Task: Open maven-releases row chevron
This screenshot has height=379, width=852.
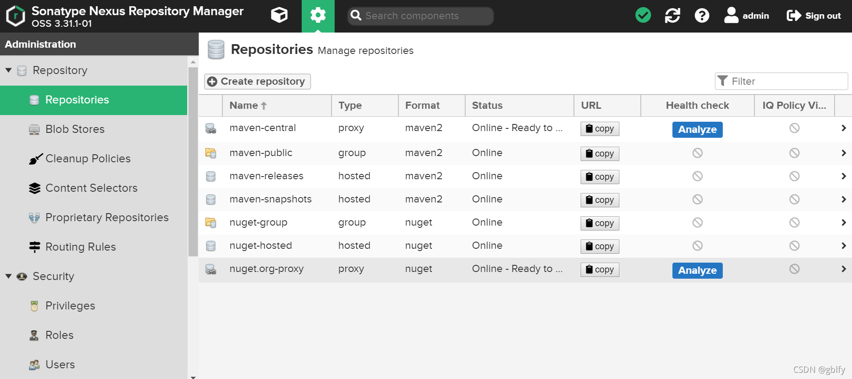Action: pyautogui.click(x=844, y=176)
